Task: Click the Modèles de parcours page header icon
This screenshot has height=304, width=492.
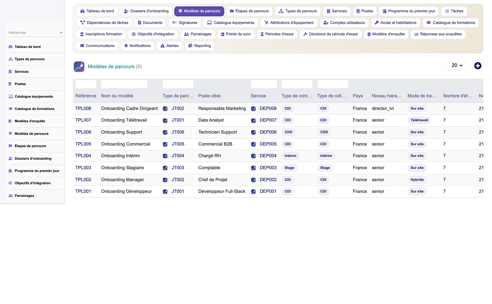Action: click(79, 66)
